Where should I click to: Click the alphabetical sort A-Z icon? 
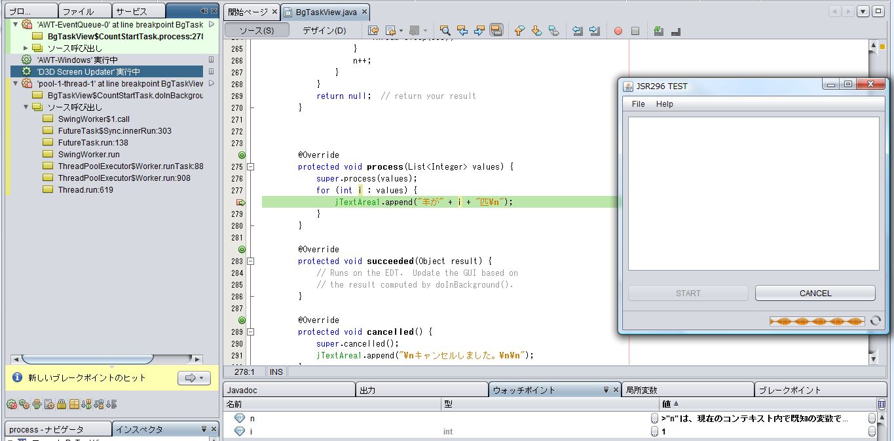100,404
